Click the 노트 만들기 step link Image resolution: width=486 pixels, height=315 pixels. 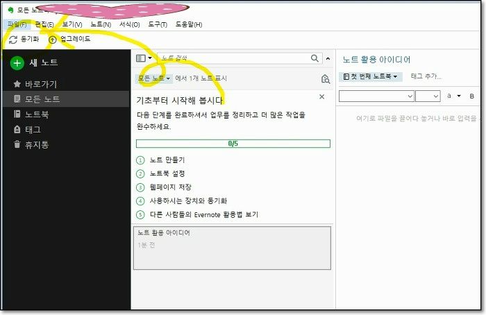(x=167, y=160)
